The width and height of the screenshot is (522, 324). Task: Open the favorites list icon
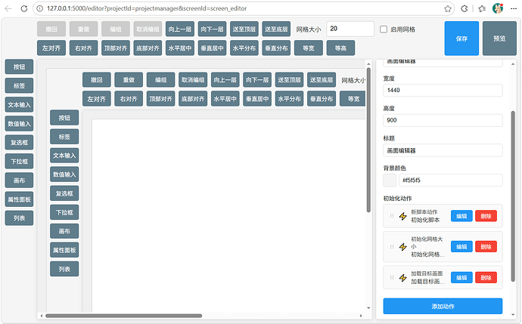point(482,9)
